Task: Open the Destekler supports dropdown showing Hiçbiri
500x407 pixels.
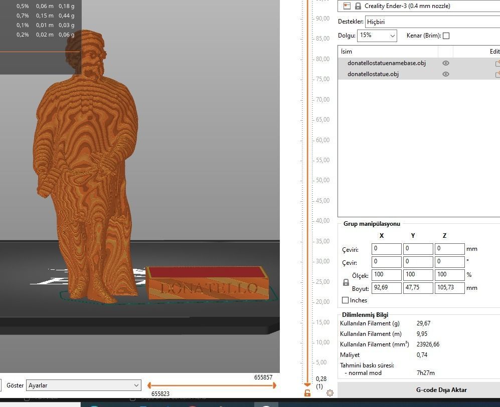Action: click(432, 22)
